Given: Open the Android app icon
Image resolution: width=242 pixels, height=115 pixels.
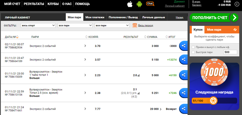Looking at the screenshot, I should pyautogui.click(x=140, y=4).
